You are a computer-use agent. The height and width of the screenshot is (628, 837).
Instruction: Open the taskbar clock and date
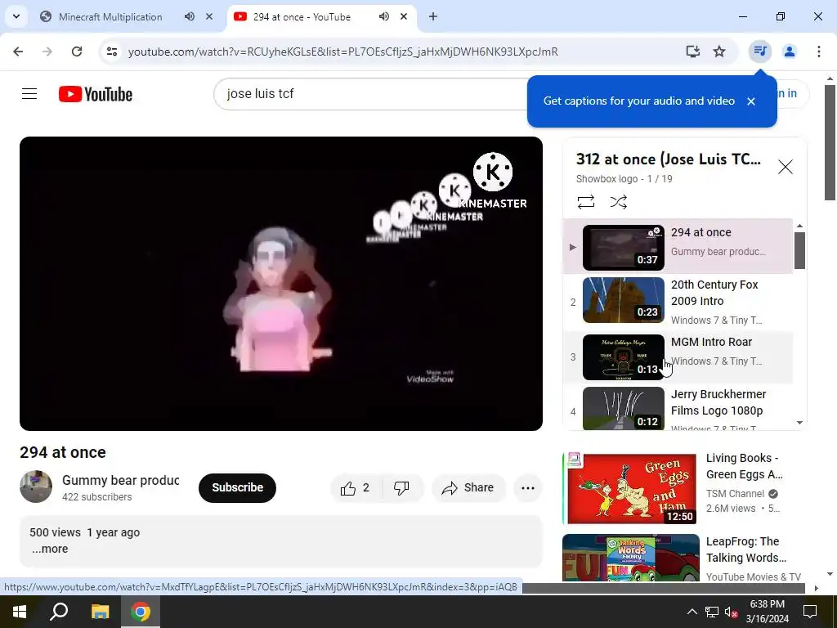[x=767, y=612]
